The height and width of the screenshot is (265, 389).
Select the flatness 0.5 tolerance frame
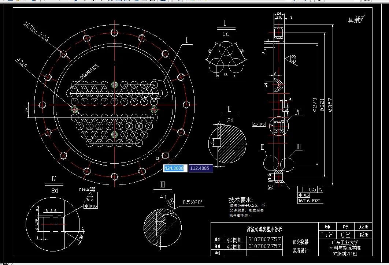pos(259,124)
